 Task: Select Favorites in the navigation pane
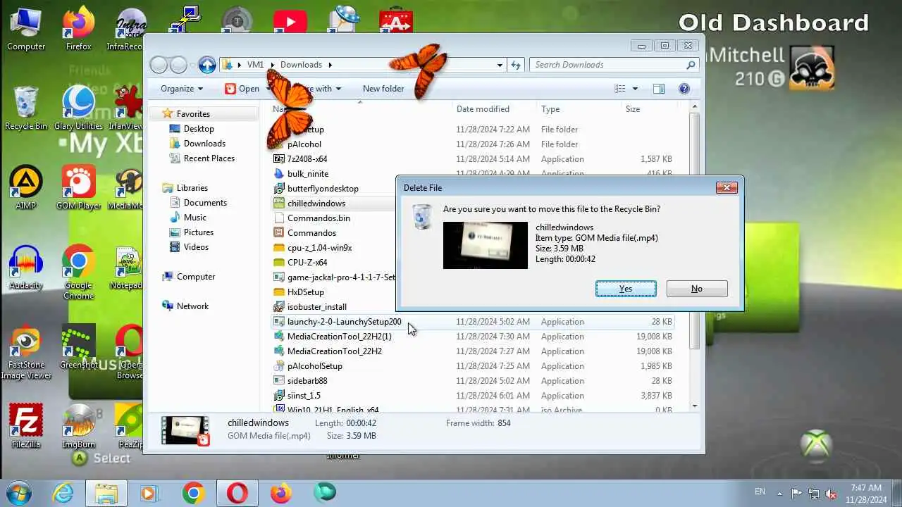[x=193, y=114]
